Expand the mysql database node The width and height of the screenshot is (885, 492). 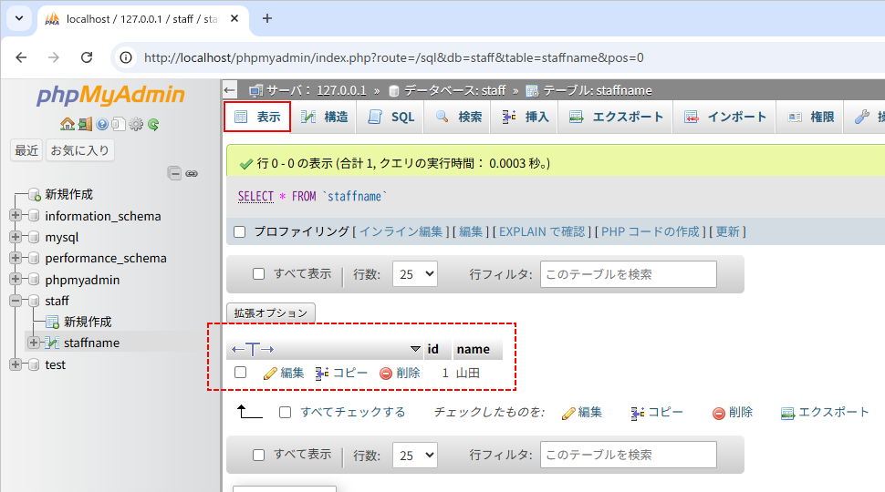[x=16, y=237]
